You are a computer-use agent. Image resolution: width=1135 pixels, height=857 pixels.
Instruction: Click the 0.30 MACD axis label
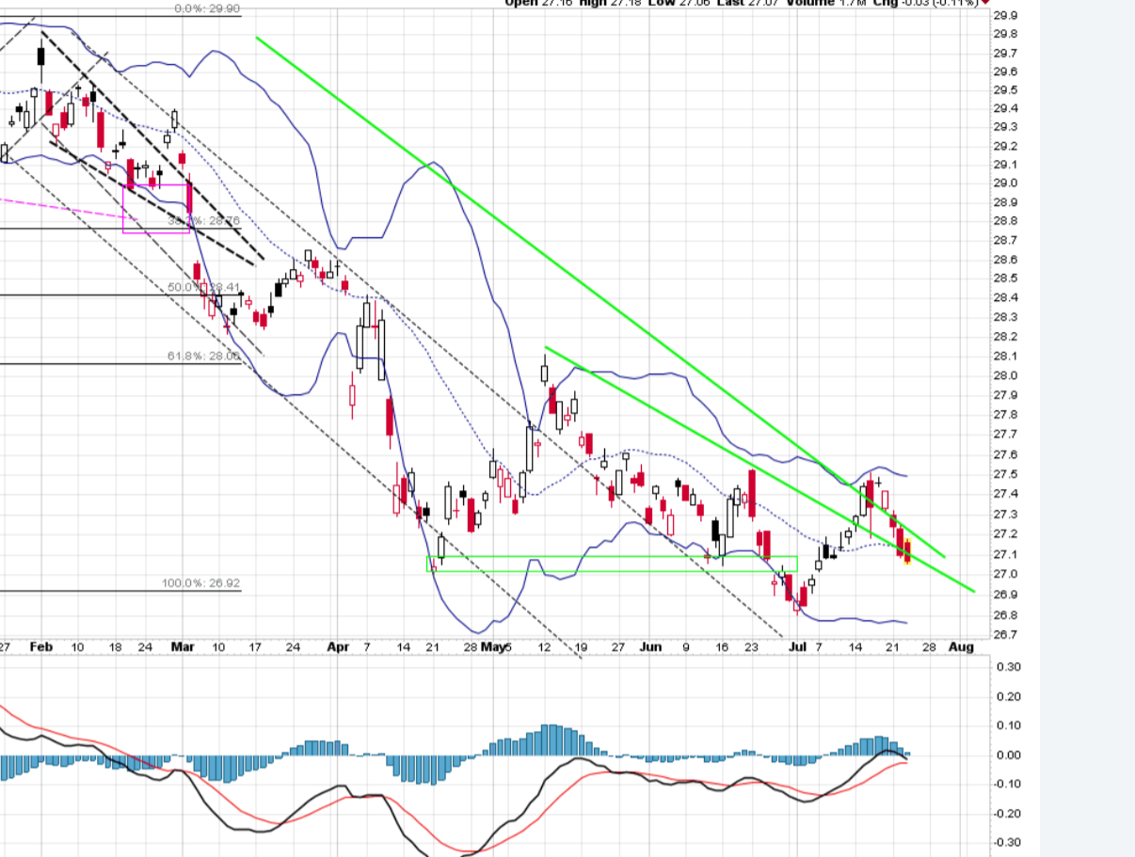pos(1009,667)
